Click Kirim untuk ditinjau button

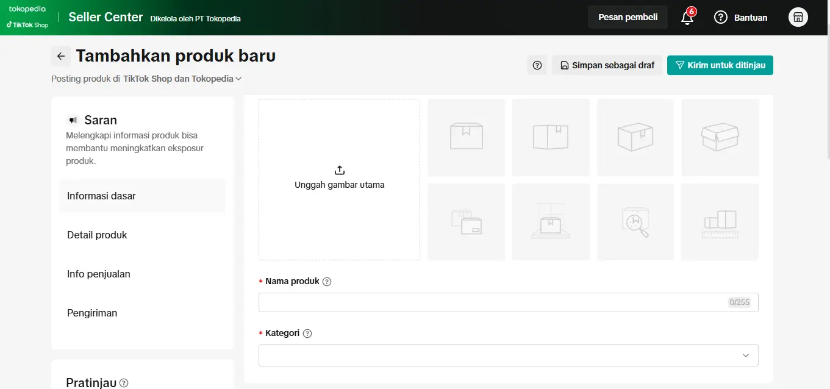pyautogui.click(x=720, y=65)
